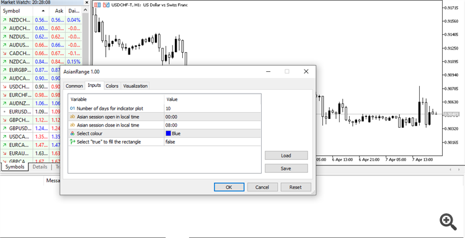The image size is (465, 238).
Task: Click the red arrow icon next to GBPCH
Action: click(4, 120)
